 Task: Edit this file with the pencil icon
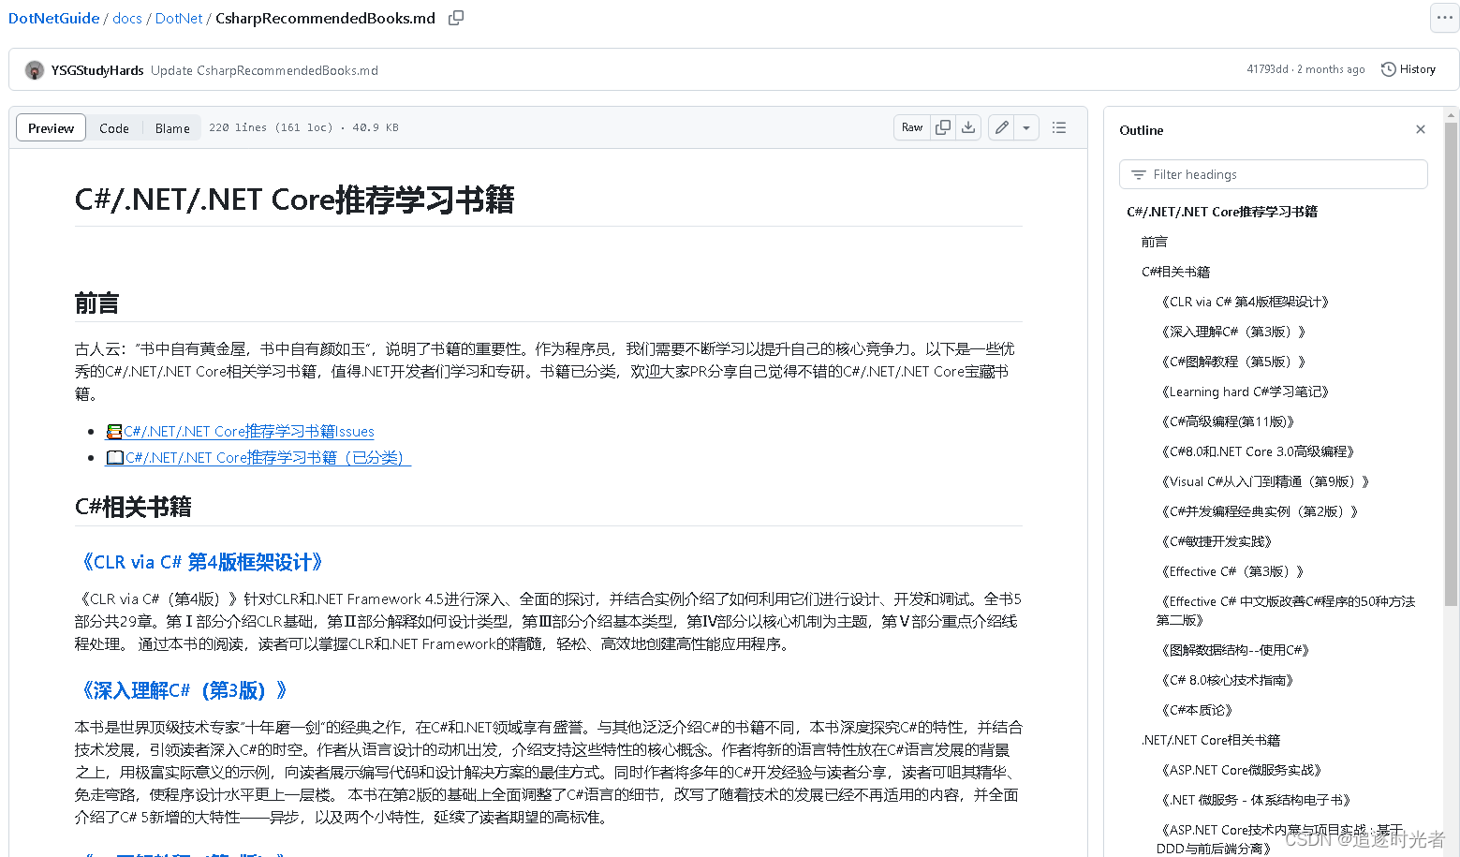[1001, 126]
